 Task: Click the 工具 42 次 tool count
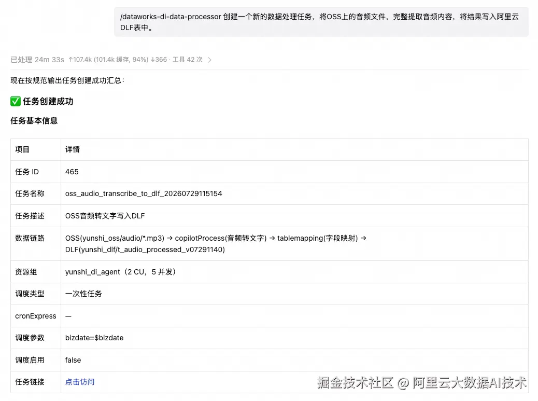point(187,60)
